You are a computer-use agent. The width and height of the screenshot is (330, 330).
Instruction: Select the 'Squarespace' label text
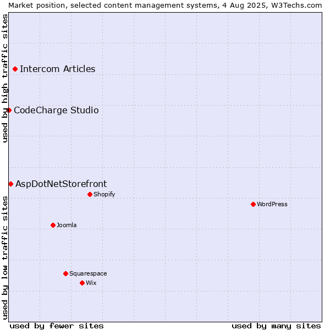[x=88, y=273]
